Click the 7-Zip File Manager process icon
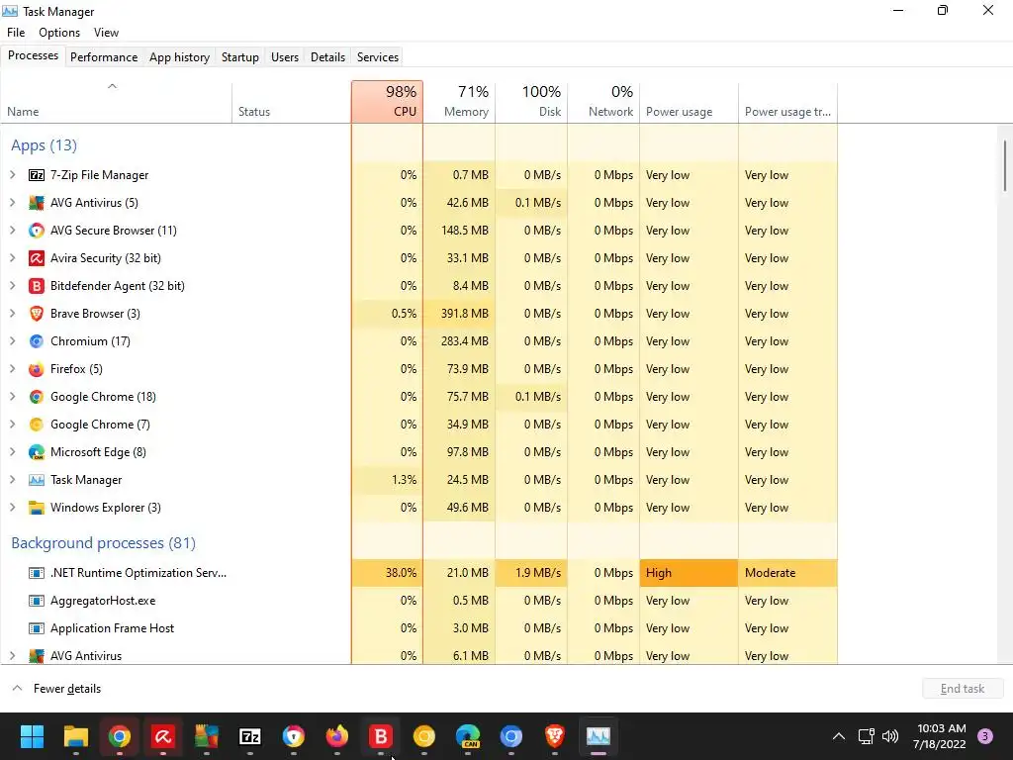 tap(37, 175)
